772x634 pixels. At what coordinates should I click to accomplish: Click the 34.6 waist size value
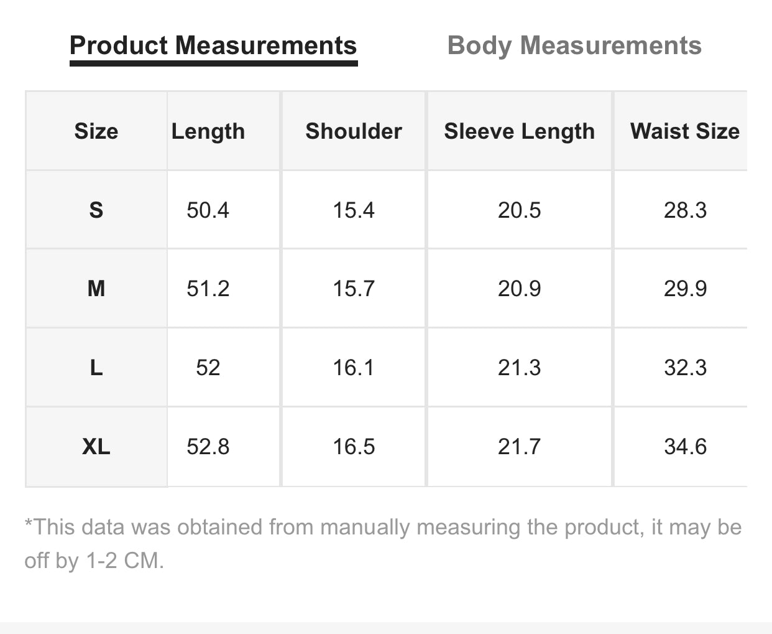(685, 447)
